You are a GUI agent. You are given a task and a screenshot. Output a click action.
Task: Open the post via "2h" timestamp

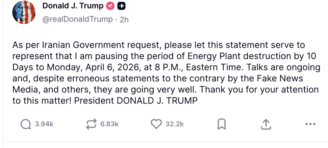pyautogui.click(x=124, y=19)
